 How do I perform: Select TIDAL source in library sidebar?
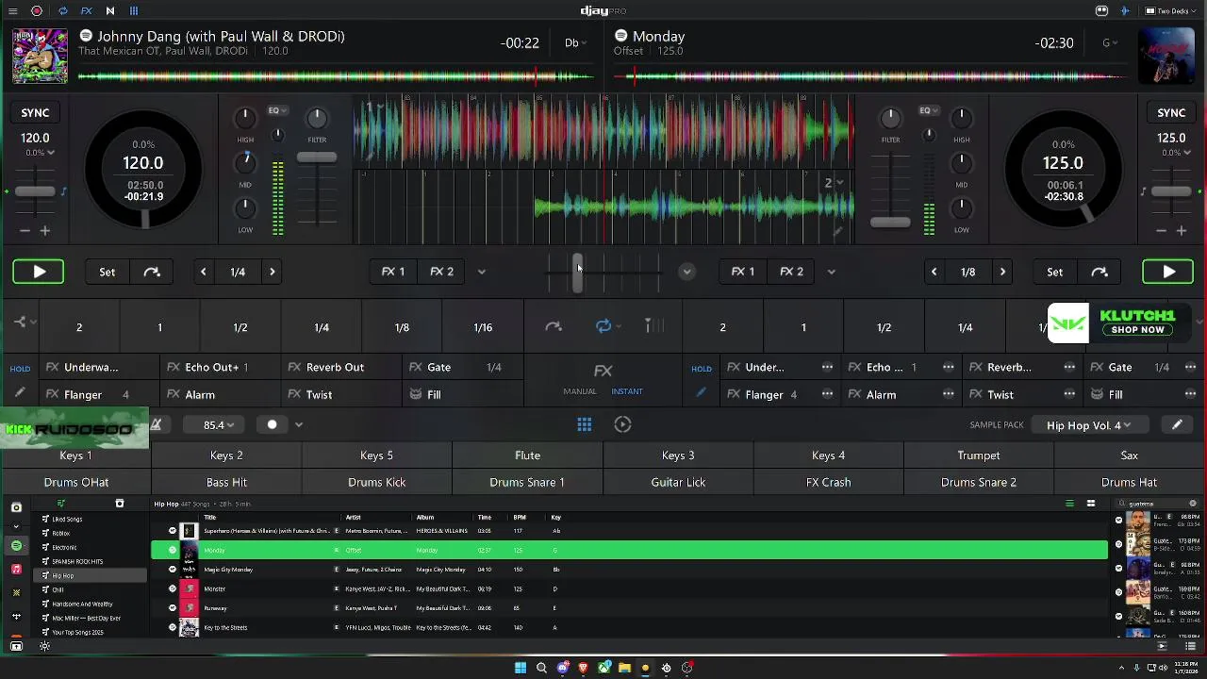(16, 616)
